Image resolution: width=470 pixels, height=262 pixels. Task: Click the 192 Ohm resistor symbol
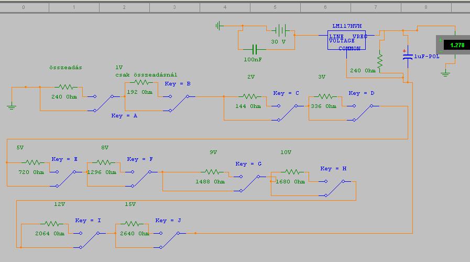[141, 82]
